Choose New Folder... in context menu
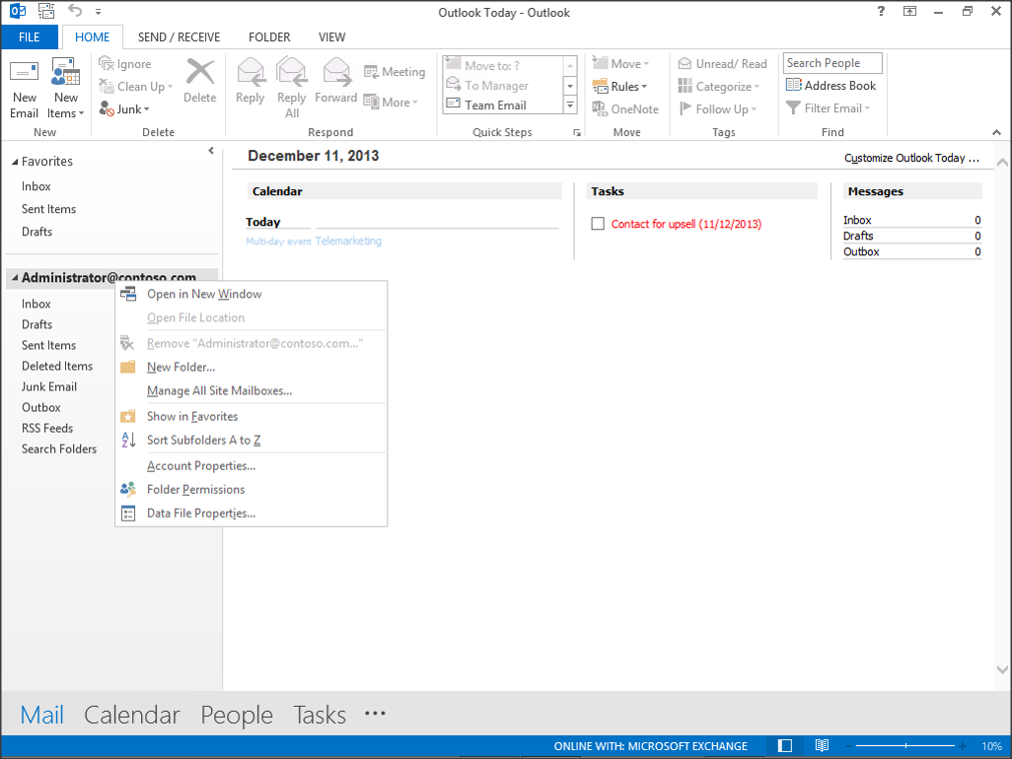 [x=181, y=367]
